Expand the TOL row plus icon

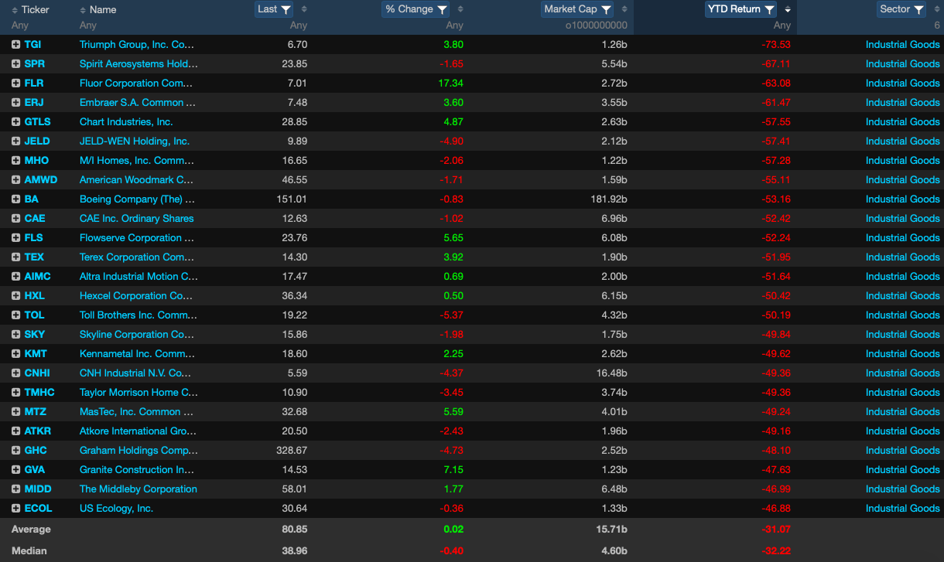(x=15, y=315)
